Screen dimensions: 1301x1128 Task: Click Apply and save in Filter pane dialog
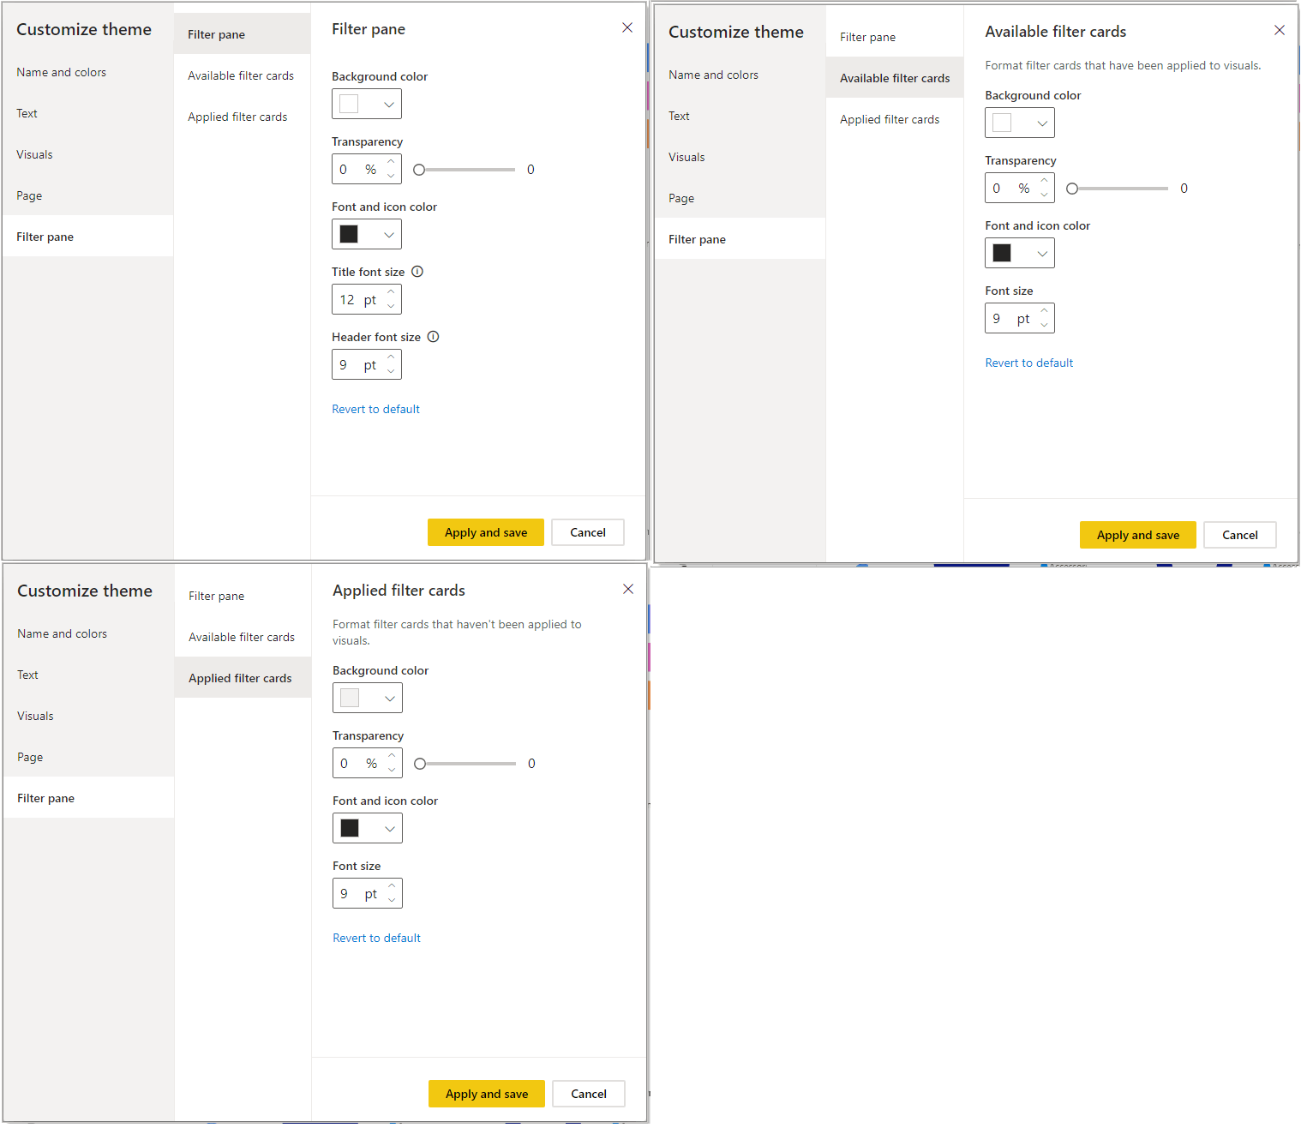[486, 533]
